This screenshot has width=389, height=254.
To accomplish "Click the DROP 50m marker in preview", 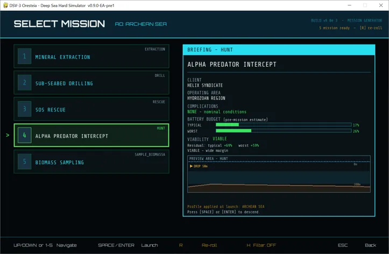I will pos(199,166).
